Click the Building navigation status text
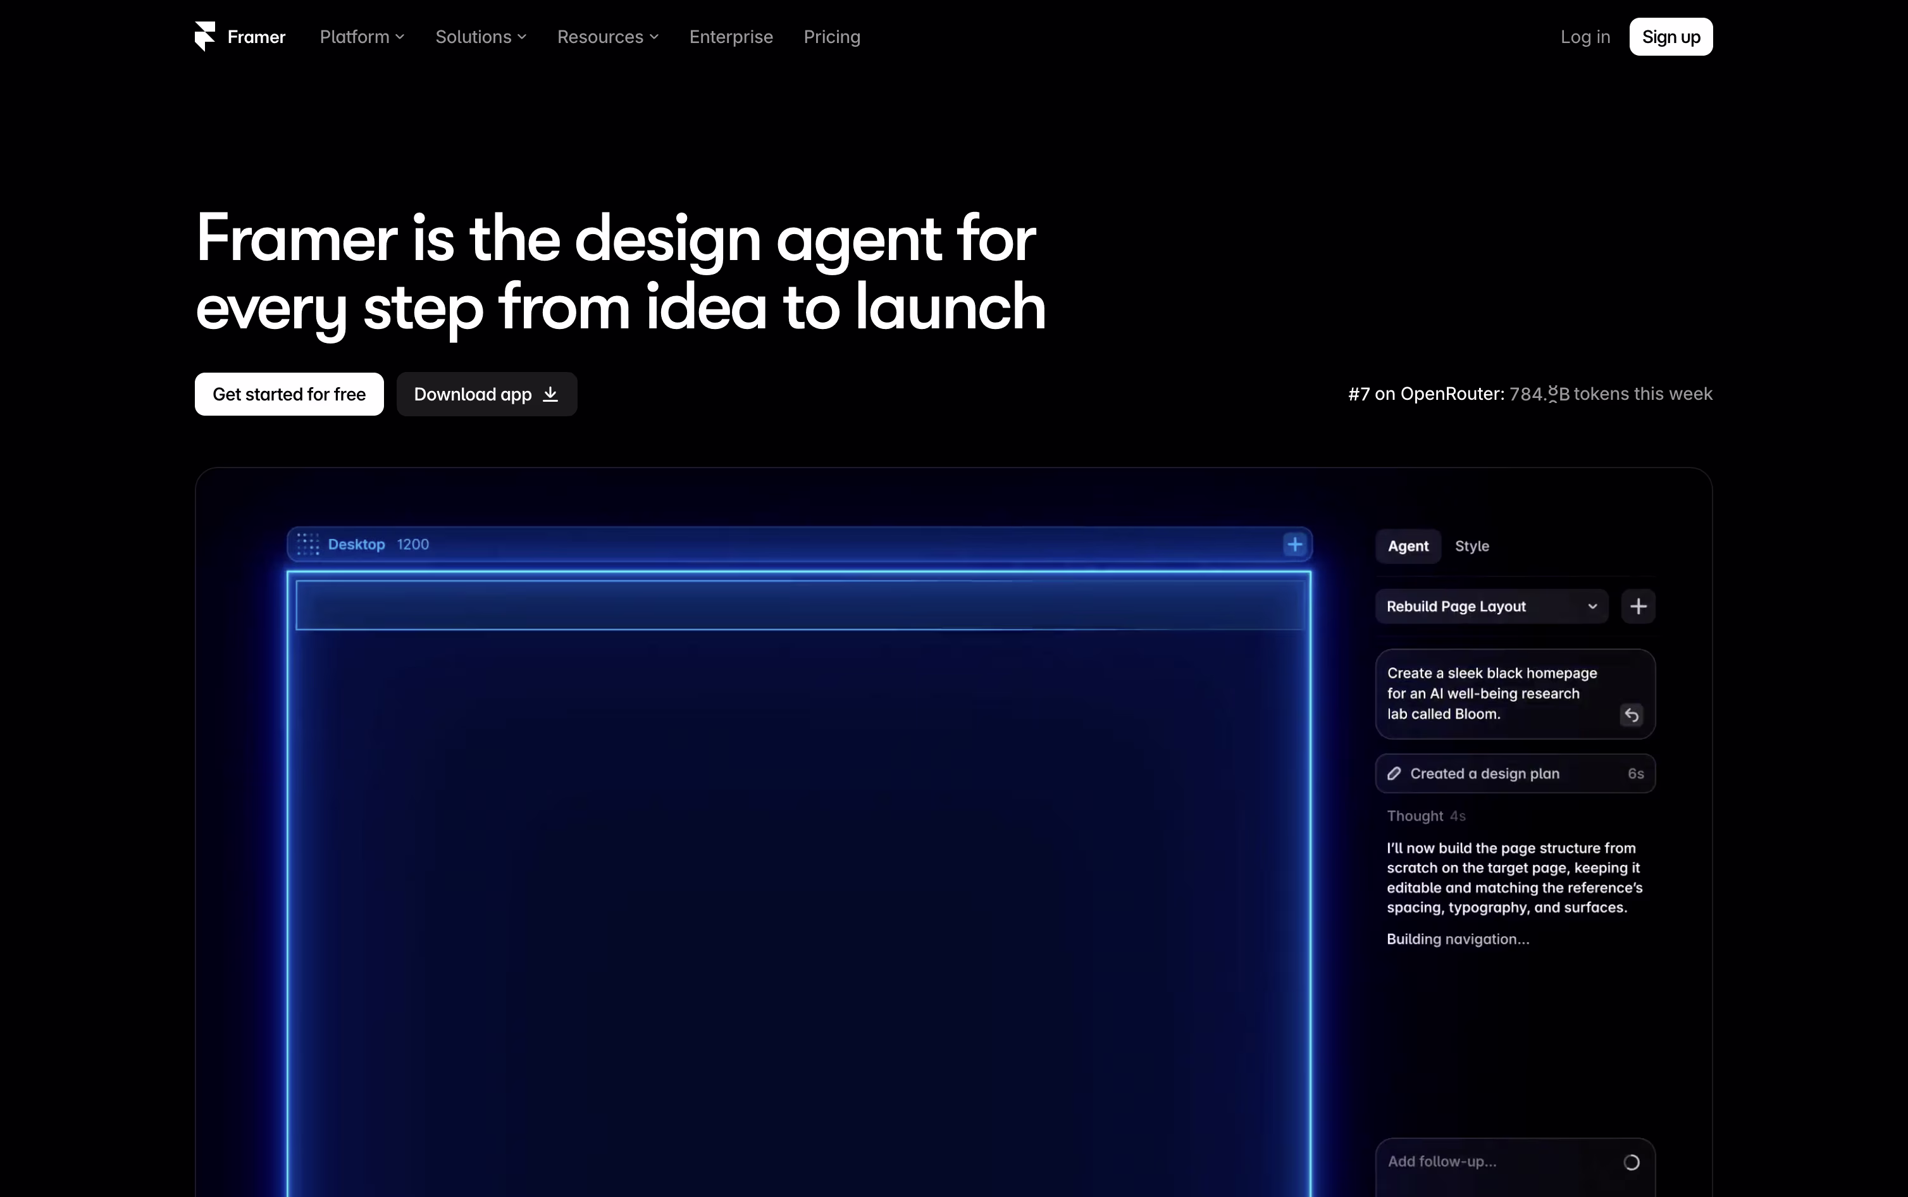Screen dimensions: 1908x1197 coord(1458,939)
